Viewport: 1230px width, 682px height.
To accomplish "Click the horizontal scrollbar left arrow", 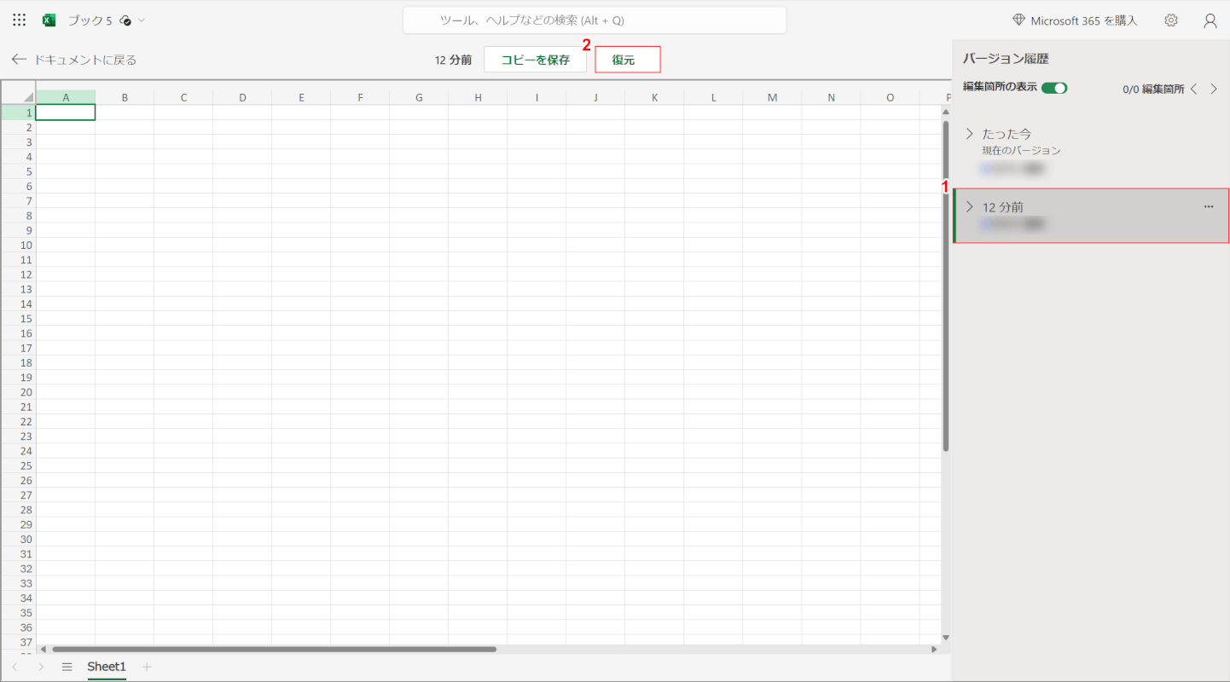I will (43, 649).
